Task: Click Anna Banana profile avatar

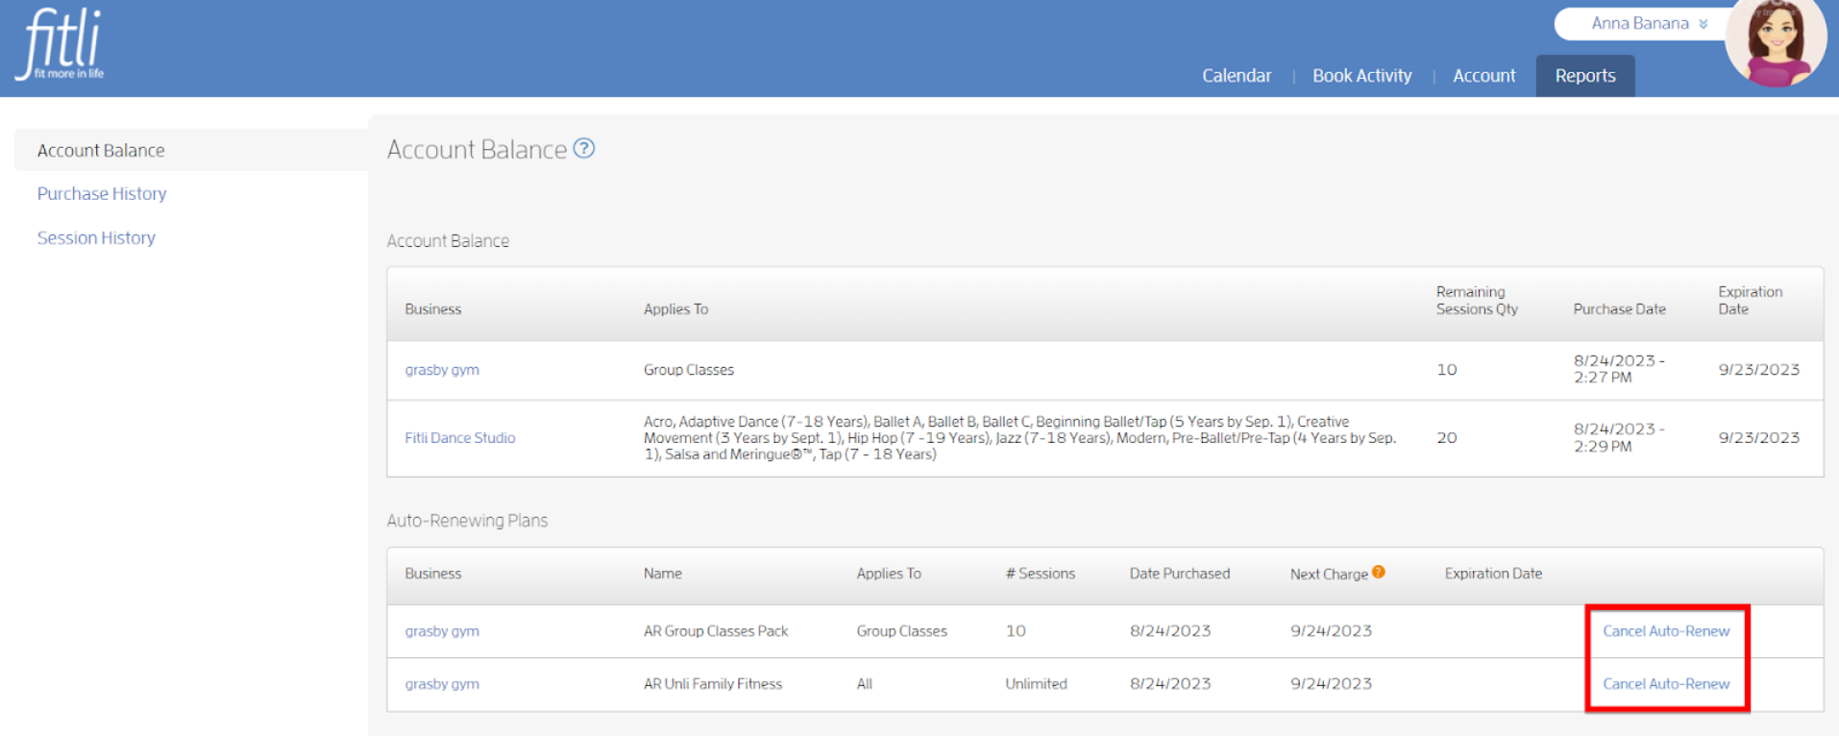Action: pos(1776,40)
